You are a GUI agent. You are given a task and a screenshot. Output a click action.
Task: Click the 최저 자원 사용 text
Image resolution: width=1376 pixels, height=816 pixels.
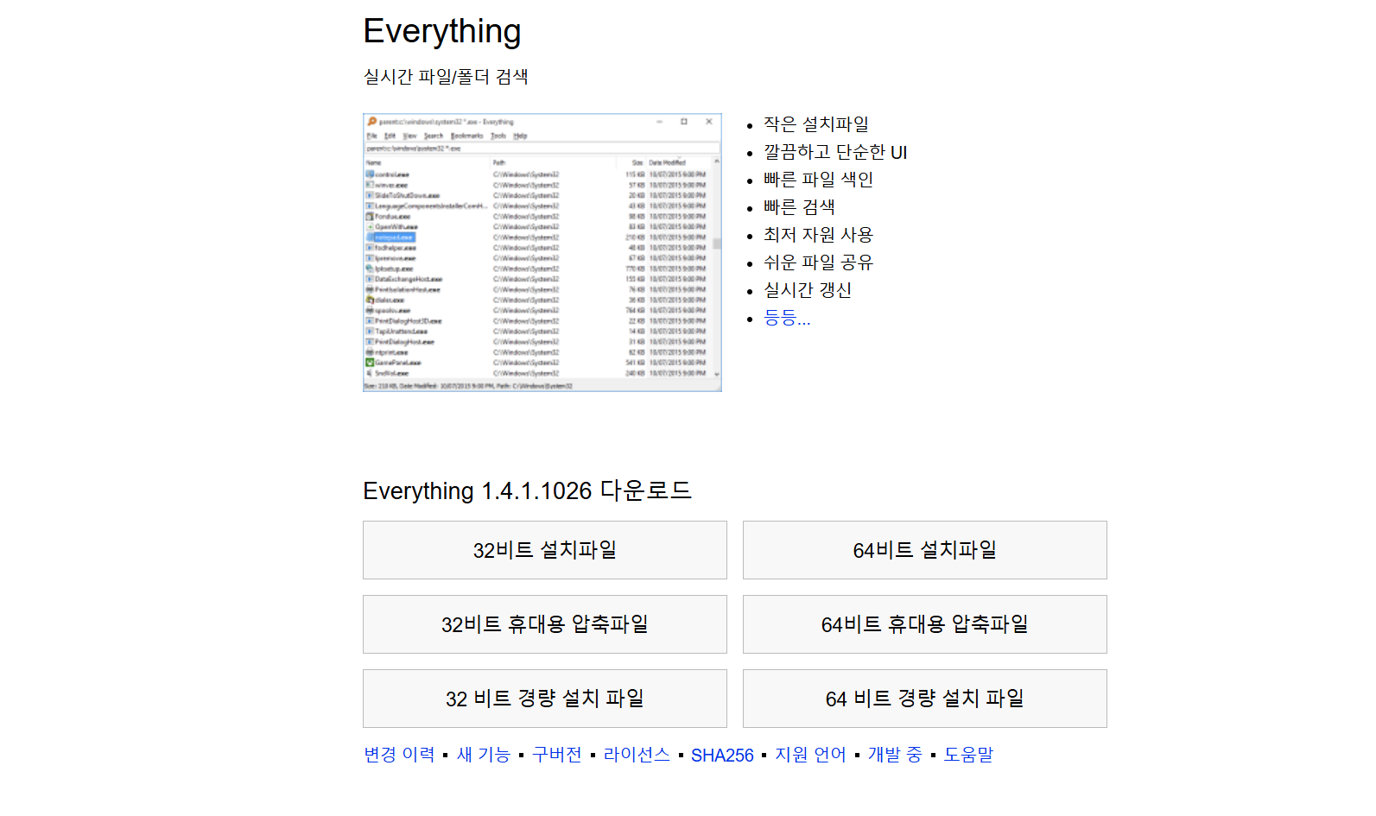[x=818, y=235]
